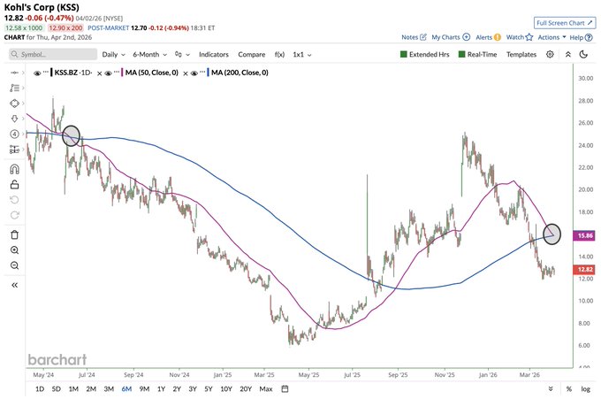This screenshot has width=601, height=399.
Task: Open the chart type dropdown
Action: (x=182, y=55)
